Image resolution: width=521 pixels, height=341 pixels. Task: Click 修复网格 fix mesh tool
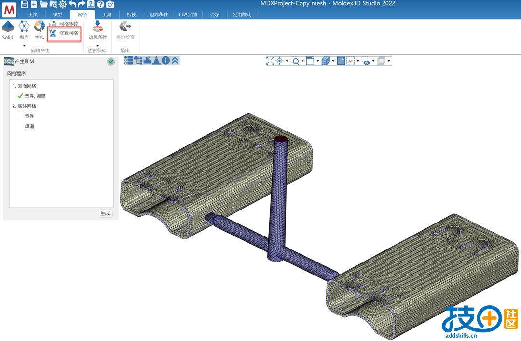64,33
